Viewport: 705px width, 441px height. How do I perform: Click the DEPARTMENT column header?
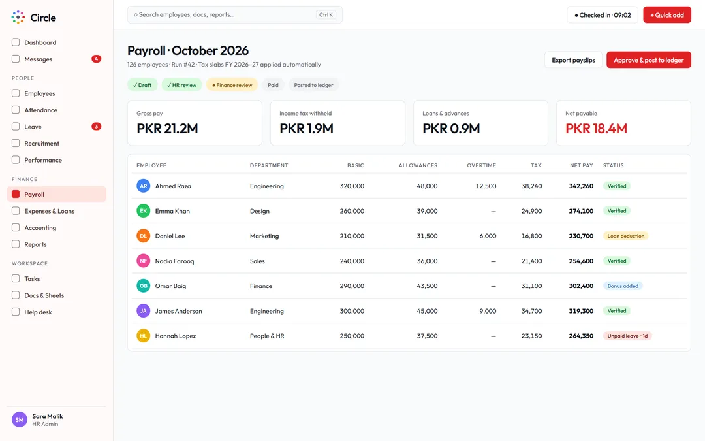269,165
